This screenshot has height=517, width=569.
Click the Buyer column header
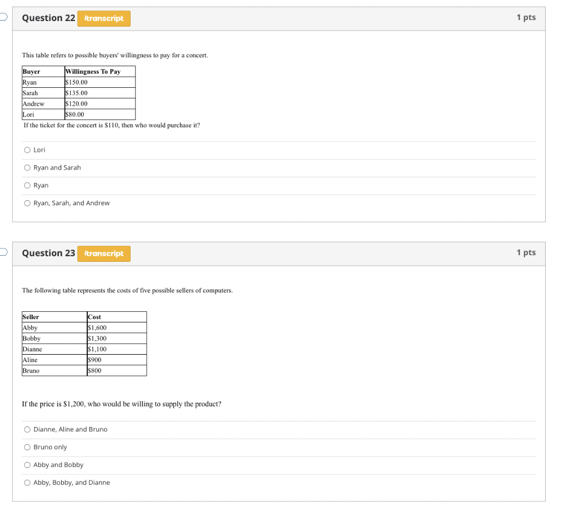[43, 72]
